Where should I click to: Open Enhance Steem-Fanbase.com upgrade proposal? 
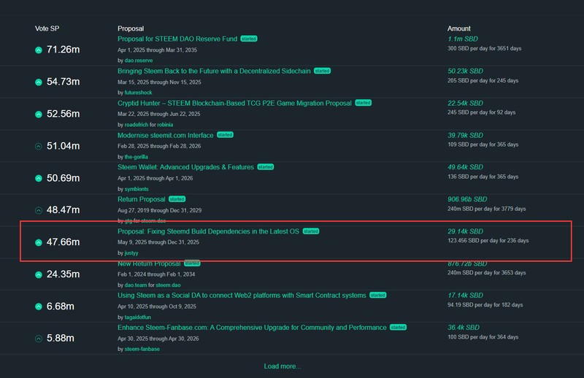point(252,328)
